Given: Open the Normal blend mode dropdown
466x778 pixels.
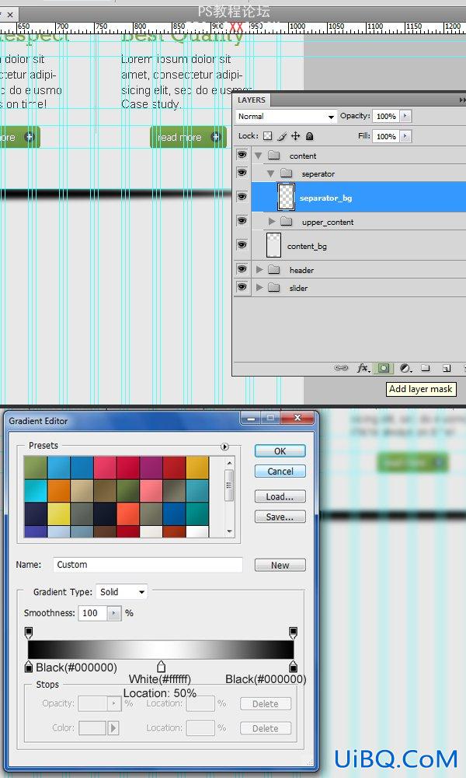Looking at the screenshot, I should click(x=287, y=116).
